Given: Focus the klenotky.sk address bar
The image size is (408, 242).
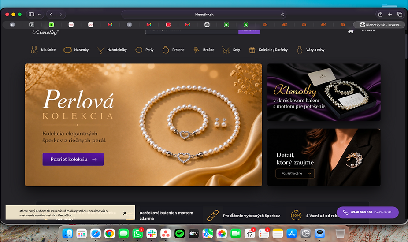Looking at the screenshot, I should (x=204, y=15).
